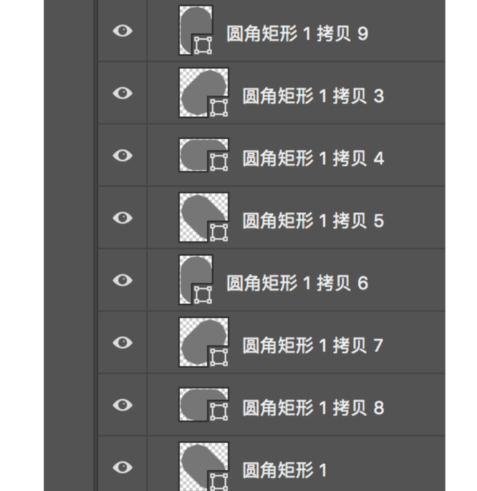The width and height of the screenshot is (477, 491).
Task: Click shape thumbnail of 圆角矩形 1 拷贝 9
Action: pyautogui.click(x=196, y=31)
